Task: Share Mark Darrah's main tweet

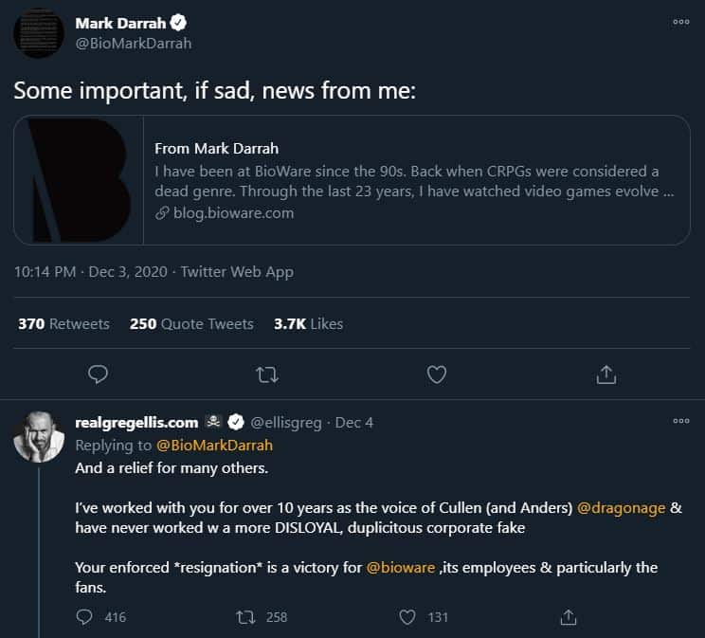Action: [x=606, y=374]
